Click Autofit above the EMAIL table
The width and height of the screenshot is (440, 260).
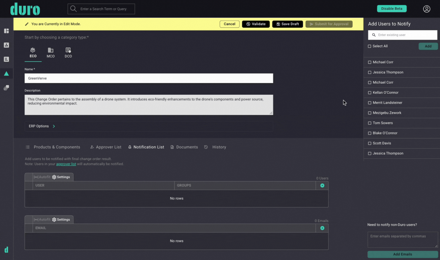(x=42, y=220)
